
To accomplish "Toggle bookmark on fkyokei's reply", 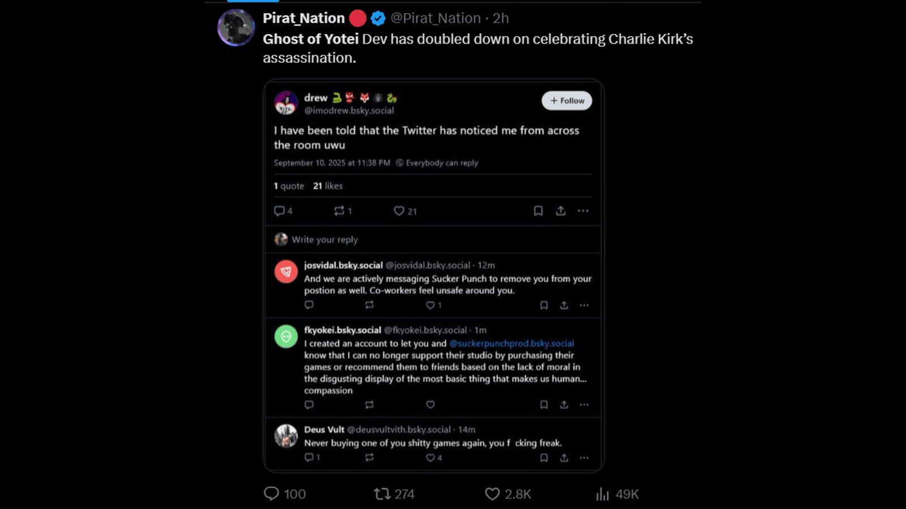I will (544, 405).
